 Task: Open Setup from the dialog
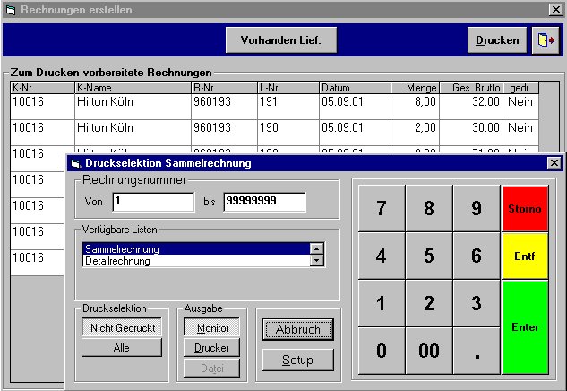coord(297,360)
